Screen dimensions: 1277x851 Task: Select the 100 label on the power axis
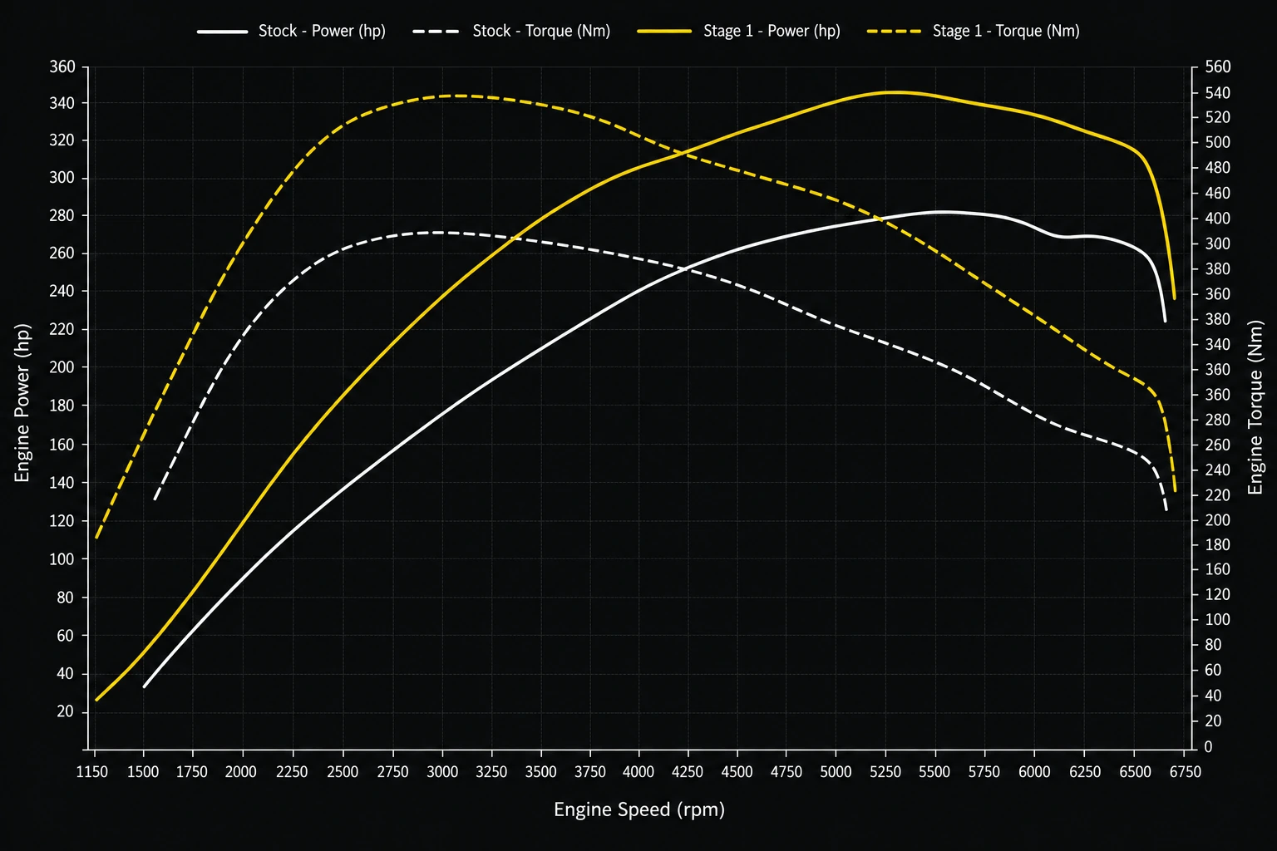click(62, 559)
